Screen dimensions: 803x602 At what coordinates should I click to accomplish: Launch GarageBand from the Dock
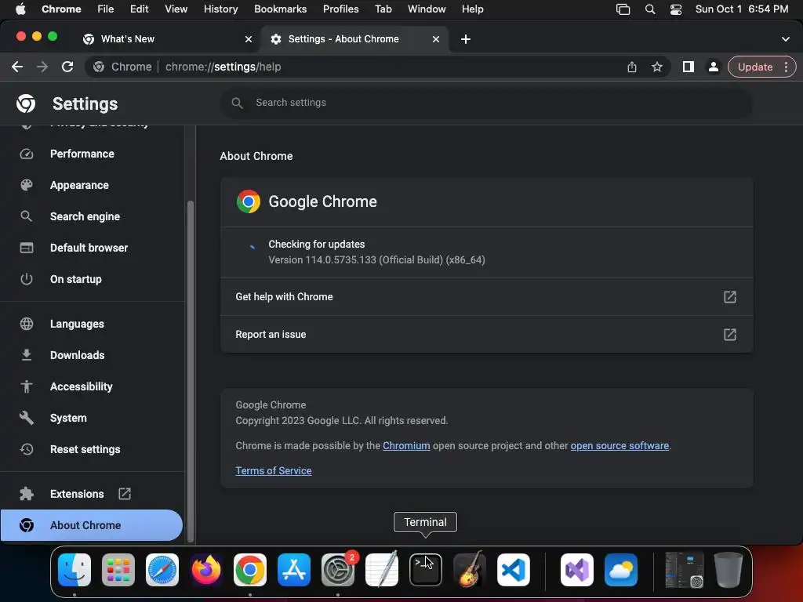(470, 570)
